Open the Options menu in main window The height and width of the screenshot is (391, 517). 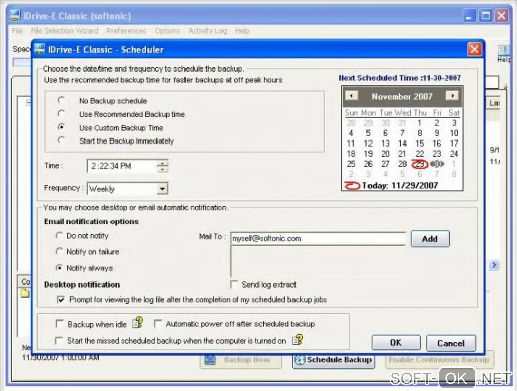(x=167, y=31)
